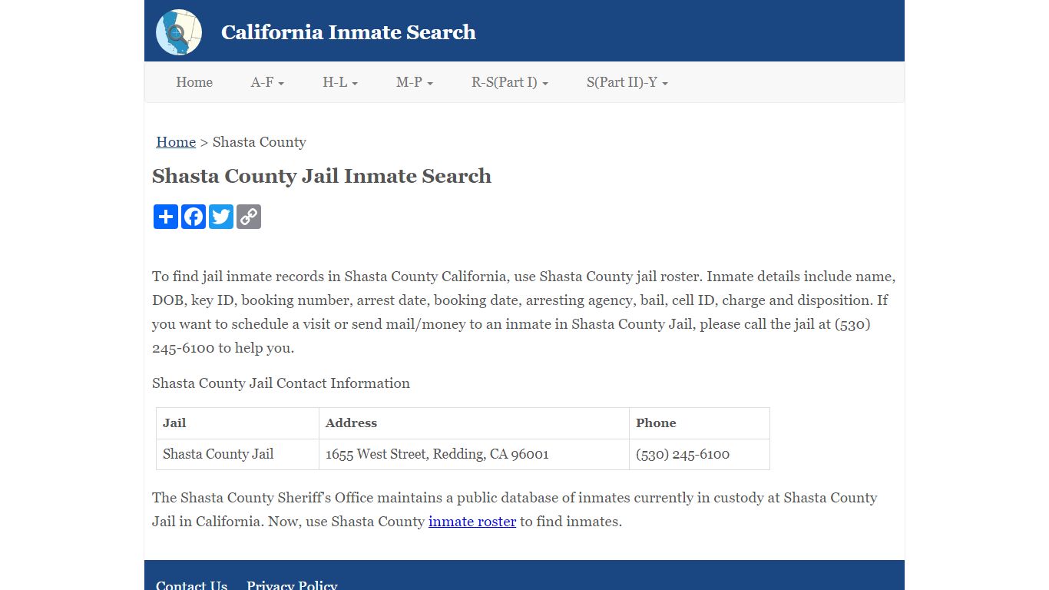
Task: Open the Shasta County inmate roster link
Action: click(472, 522)
